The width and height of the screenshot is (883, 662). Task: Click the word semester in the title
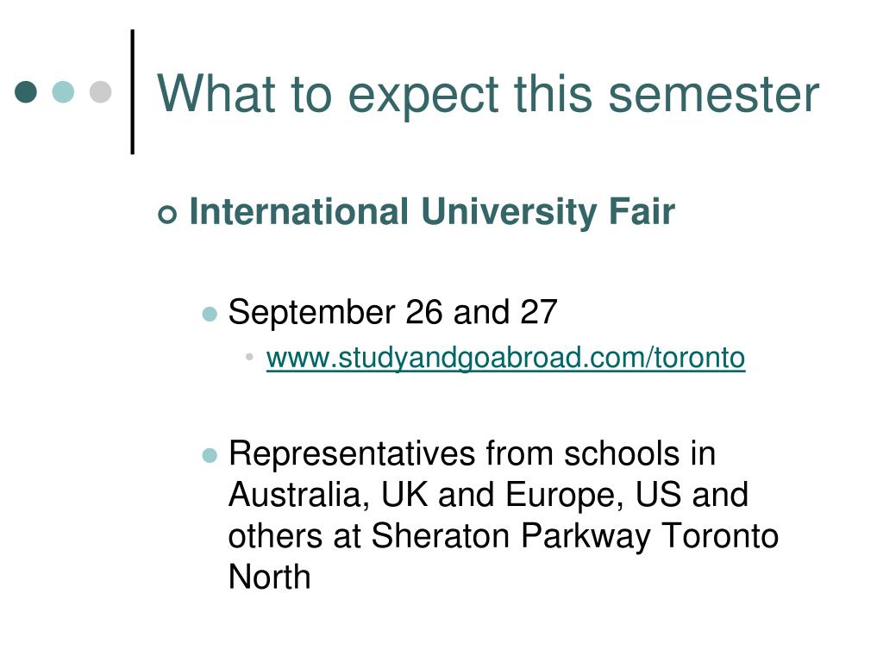click(713, 95)
